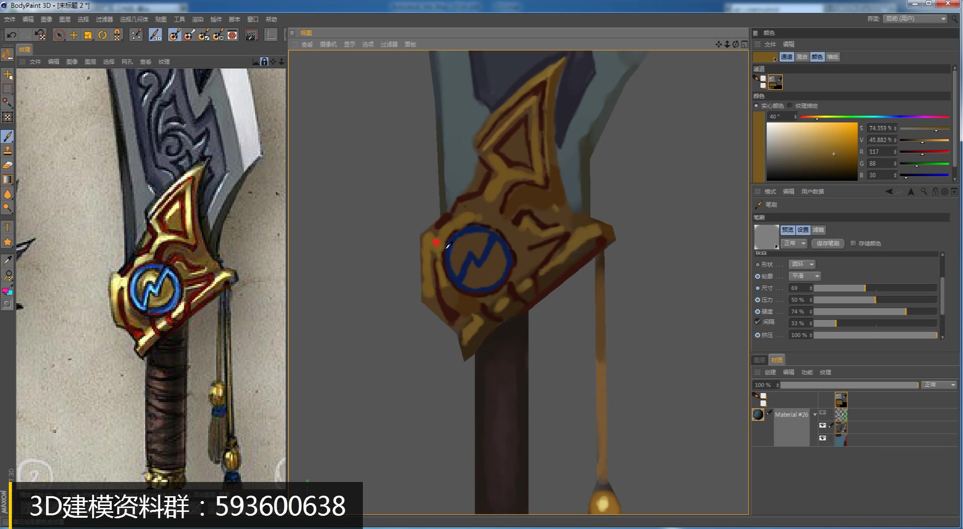Toggle the 3D paint mode brush icon
The width and height of the screenshot is (963, 529).
(x=155, y=35)
